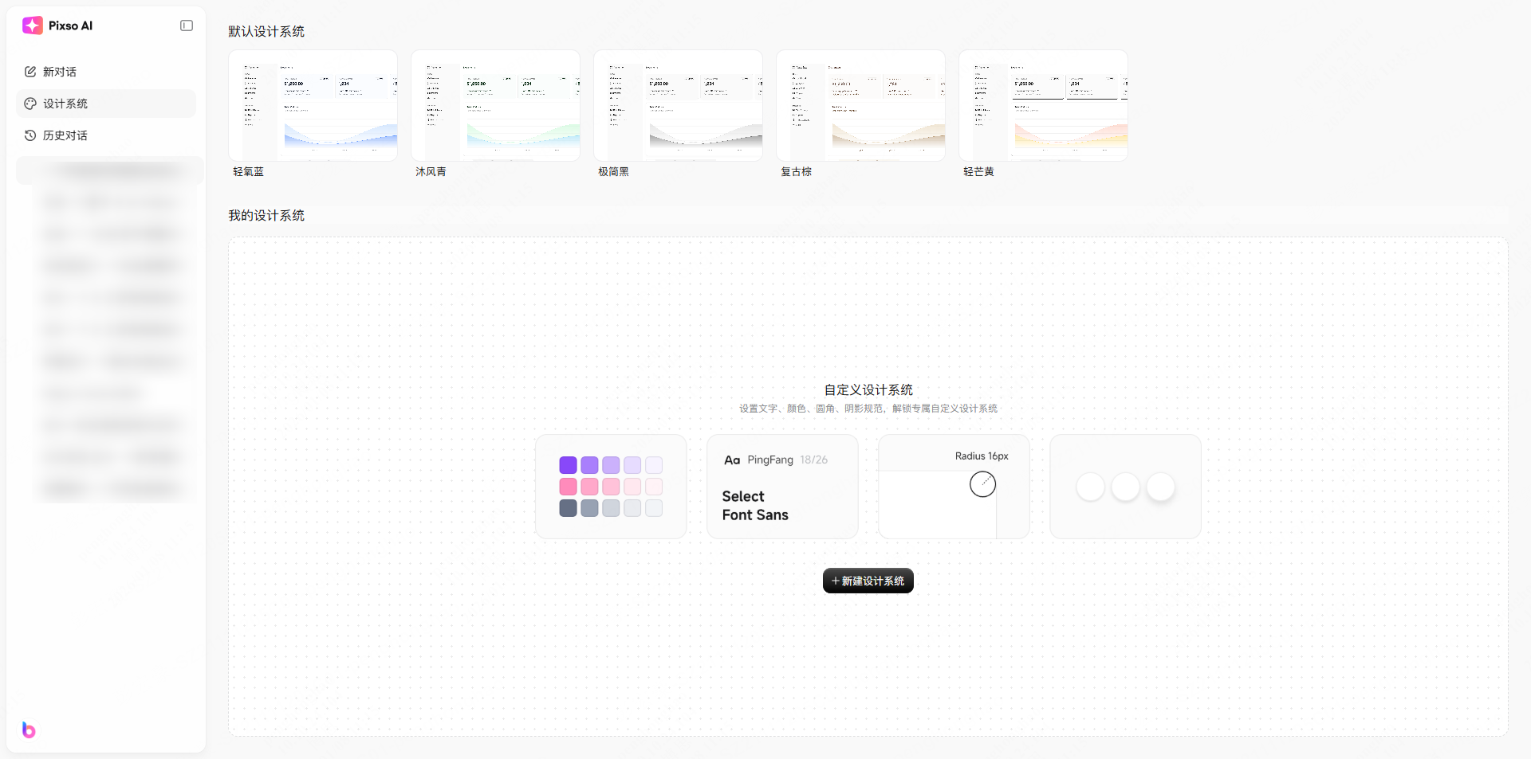
Task: Open the 设计系统 menu item
Action: [x=106, y=104]
